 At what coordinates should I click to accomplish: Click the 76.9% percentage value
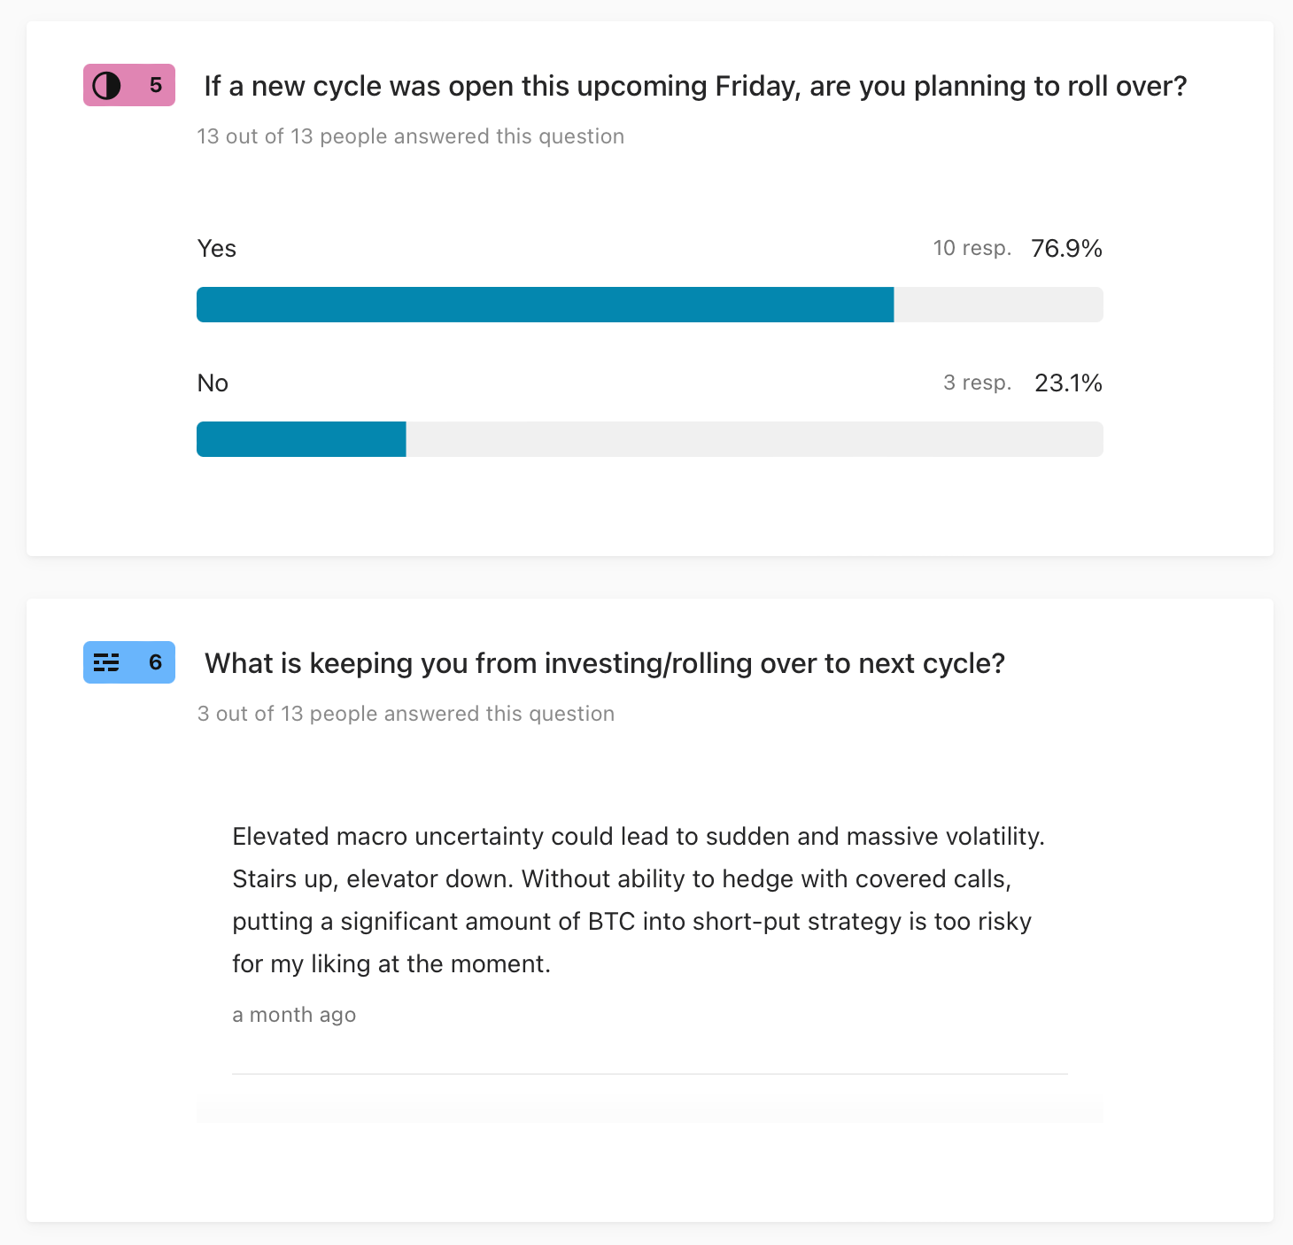click(1067, 248)
